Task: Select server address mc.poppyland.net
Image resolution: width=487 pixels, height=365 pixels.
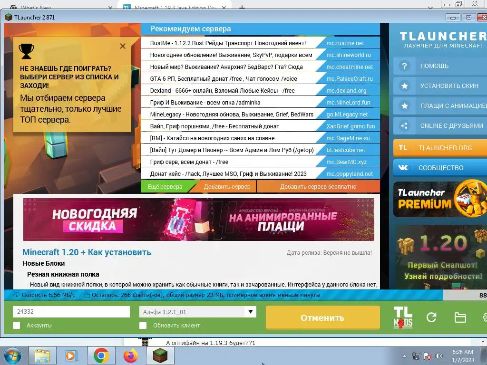Action: (350, 174)
